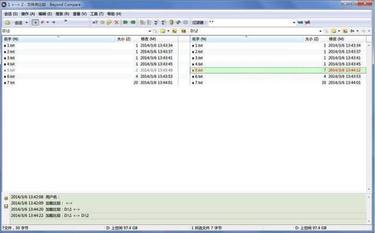The image size is (375, 233).
Task: Click the browse folder icon beside the D:\2 path
Action: [333, 31]
